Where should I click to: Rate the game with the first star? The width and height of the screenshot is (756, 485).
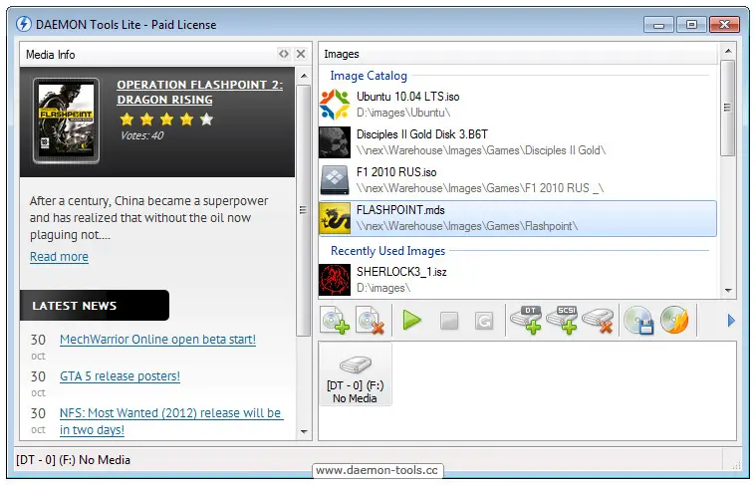click(126, 120)
